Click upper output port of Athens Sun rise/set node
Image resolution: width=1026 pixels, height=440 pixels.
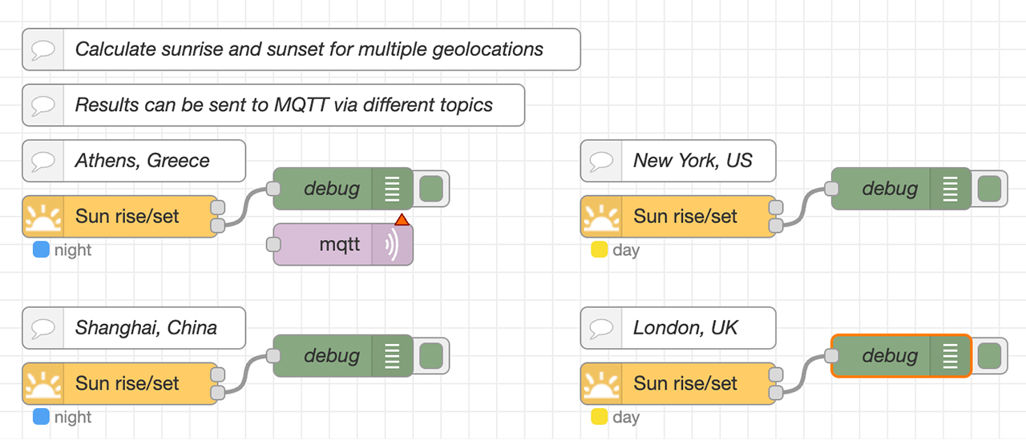pos(217,208)
